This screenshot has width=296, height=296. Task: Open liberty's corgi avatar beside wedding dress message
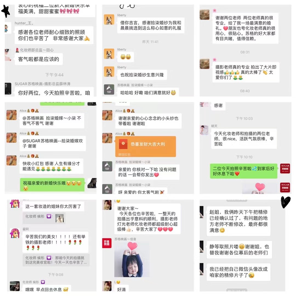[109, 19]
